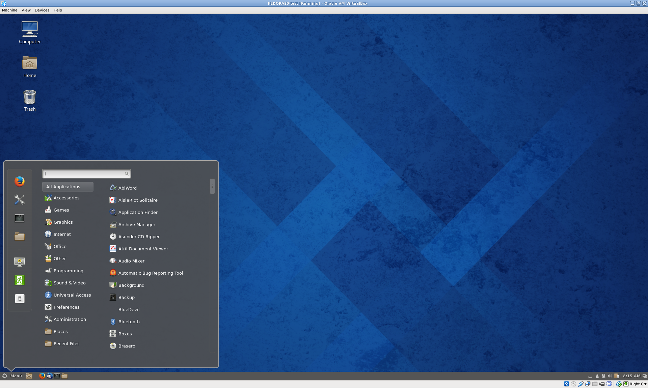Select the Sound & Video category
This screenshot has height=388, width=648.
pyautogui.click(x=70, y=283)
